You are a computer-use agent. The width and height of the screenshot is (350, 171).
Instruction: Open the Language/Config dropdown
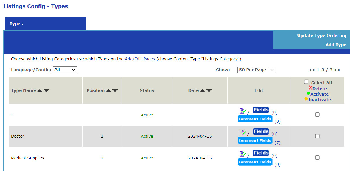pos(64,70)
